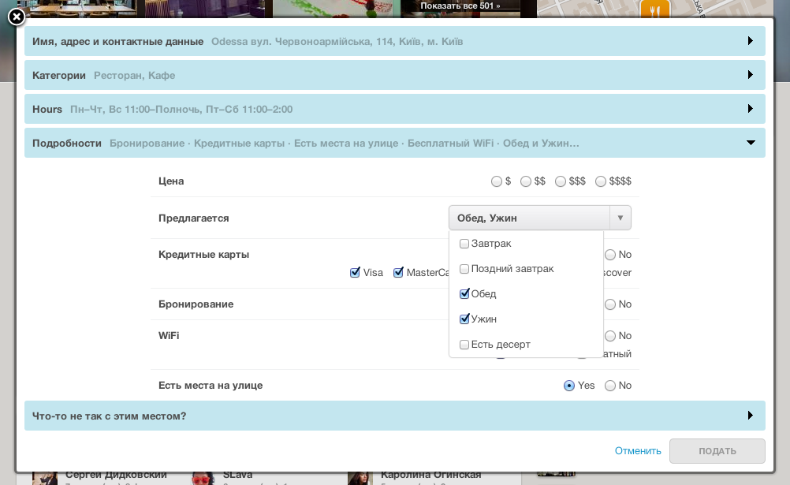Expand the Hours section
Viewport: 790px width, 485px height.
coord(394,109)
